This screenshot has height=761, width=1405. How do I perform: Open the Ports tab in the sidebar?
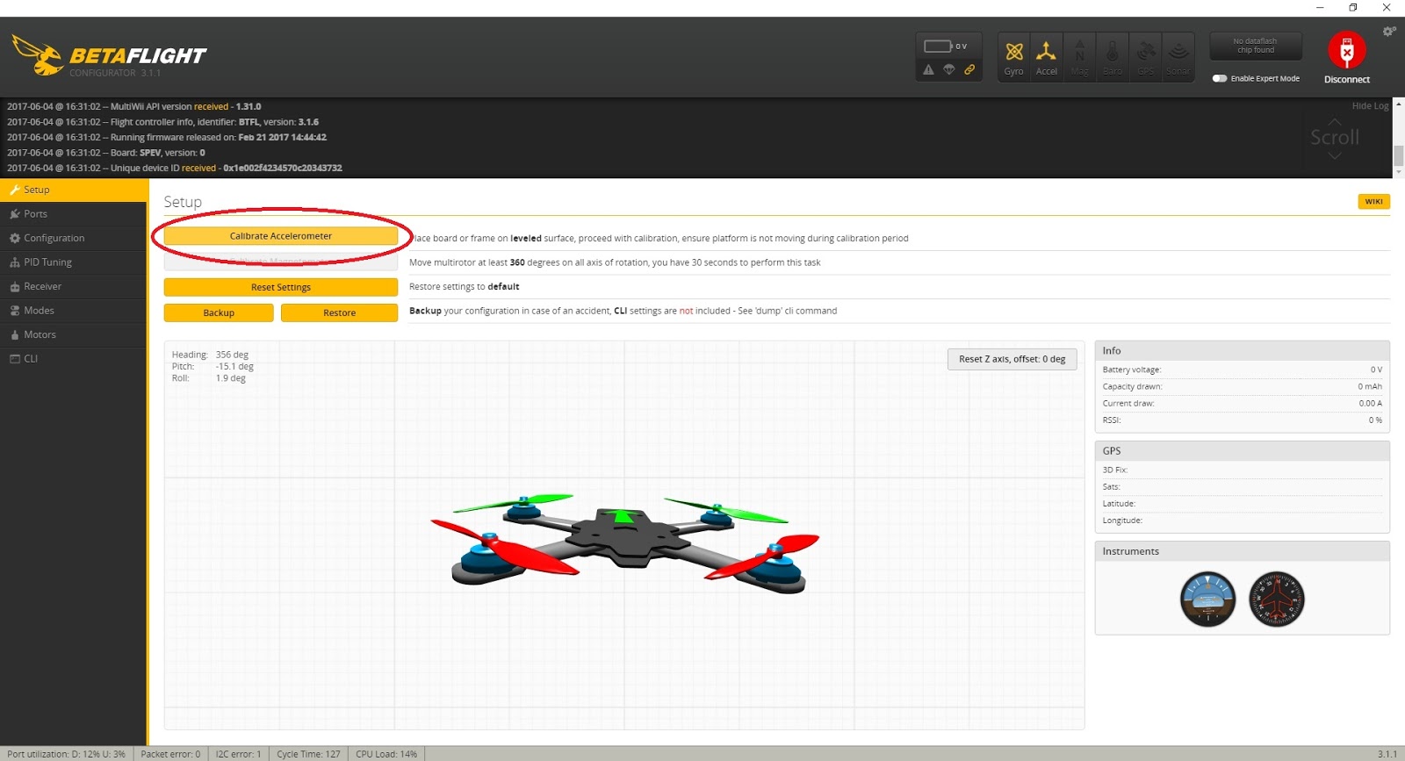coord(36,214)
